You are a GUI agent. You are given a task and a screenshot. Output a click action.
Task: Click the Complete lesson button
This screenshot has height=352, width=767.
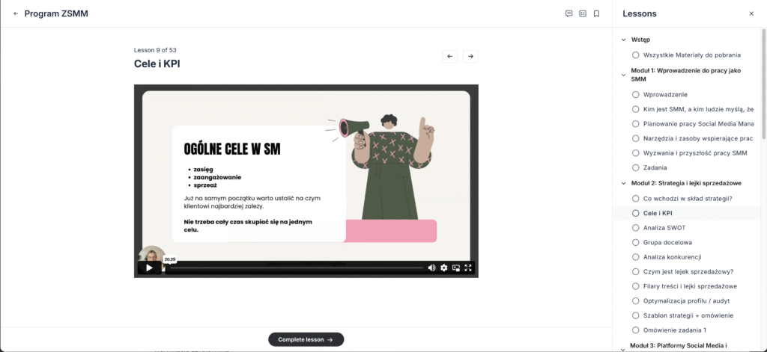click(306, 339)
